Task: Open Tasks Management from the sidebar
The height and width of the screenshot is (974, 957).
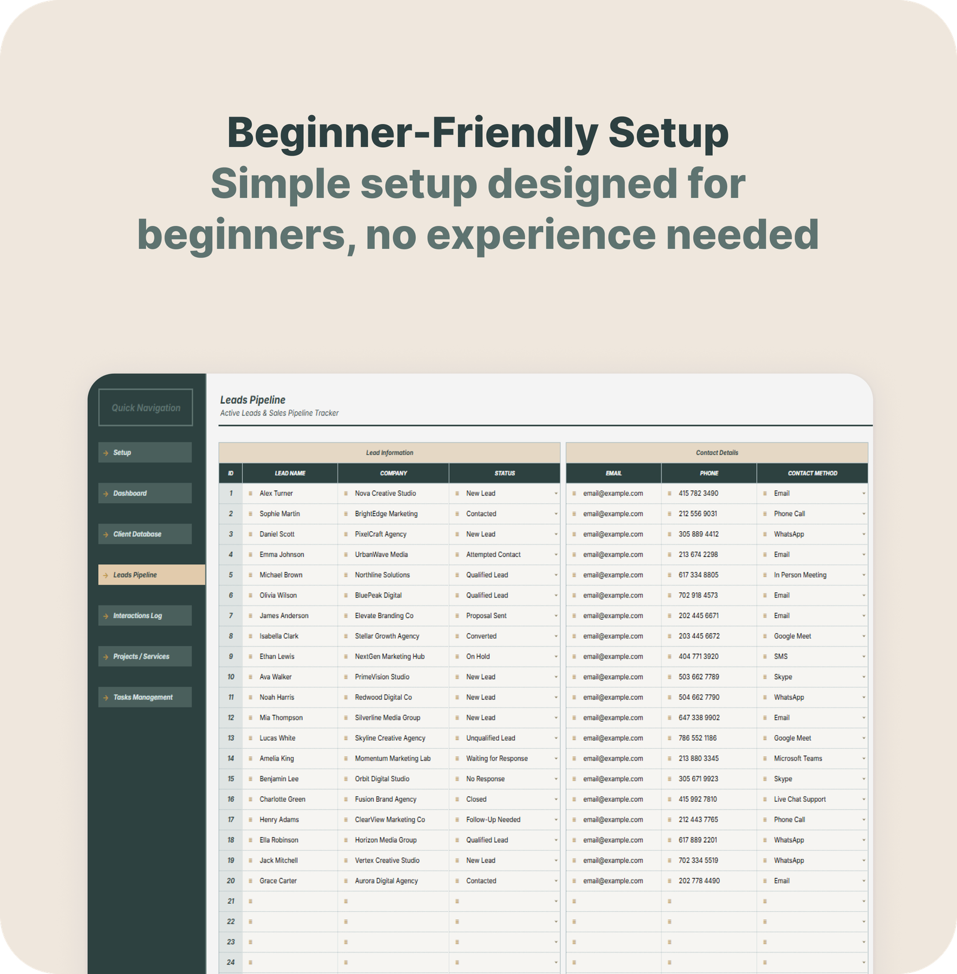Action: click(x=145, y=697)
